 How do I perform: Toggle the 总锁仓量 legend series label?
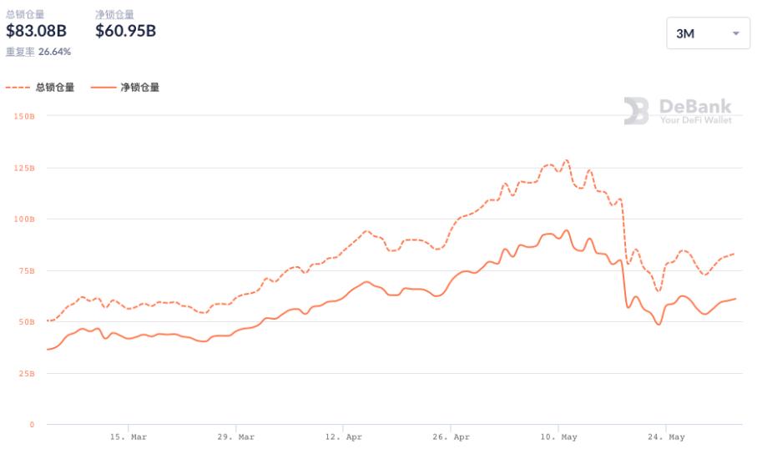(54, 87)
